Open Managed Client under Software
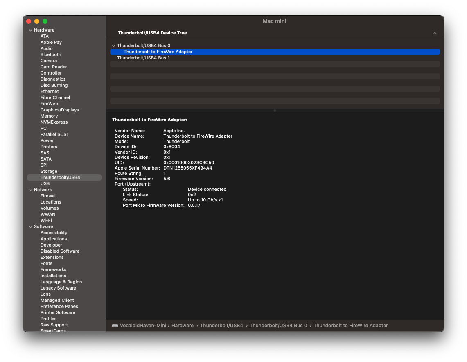Viewport: 467px width, 362px height. [x=57, y=300]
